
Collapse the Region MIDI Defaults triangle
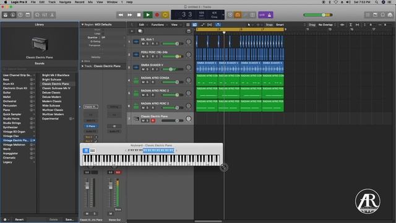82,25
